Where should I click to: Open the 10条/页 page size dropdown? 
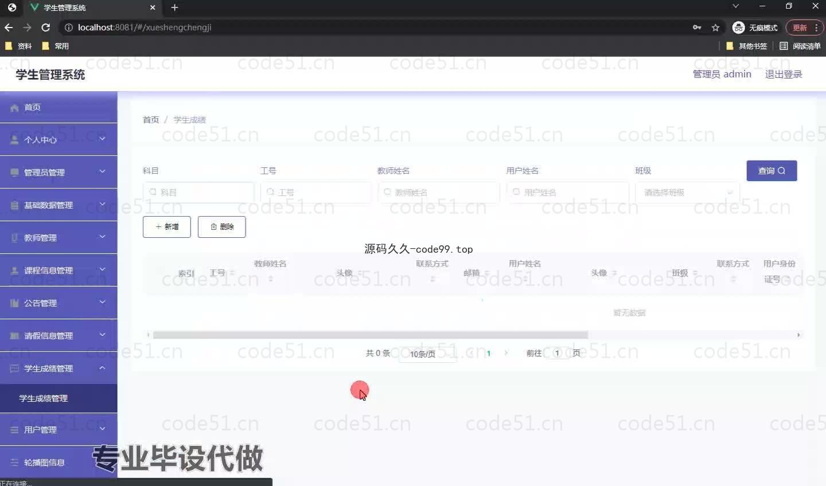(428, 354)
